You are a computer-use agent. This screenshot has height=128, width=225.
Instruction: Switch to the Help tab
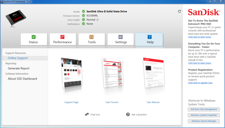click(149, 39)
